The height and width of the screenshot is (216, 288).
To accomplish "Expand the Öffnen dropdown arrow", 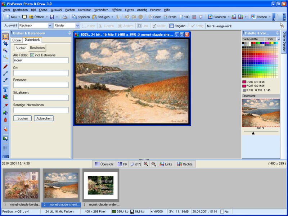I will pos(47,17).
